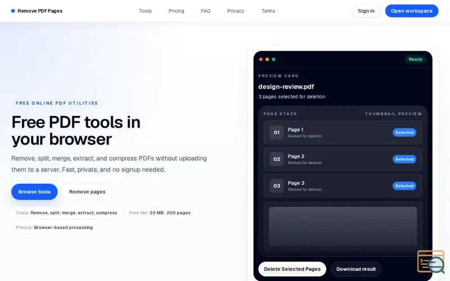Viewport: 450px width, 281px height.
Task: Visit the Privacy nav link
Action: coord(236,11)
